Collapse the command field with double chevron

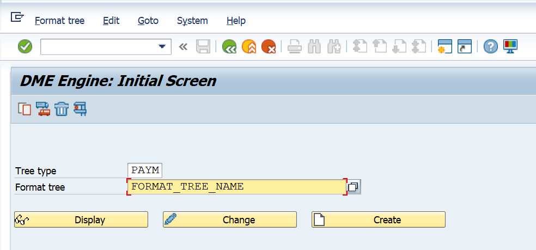[x=183, y=46]
